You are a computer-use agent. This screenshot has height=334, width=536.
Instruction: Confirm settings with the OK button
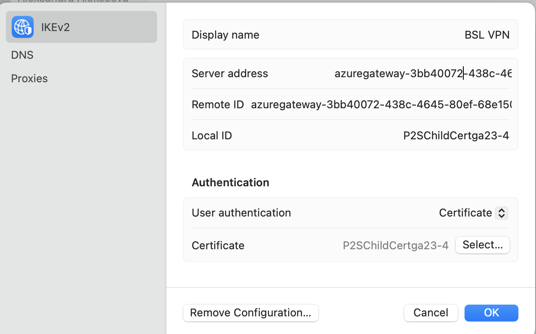click(x=491, y=313)
